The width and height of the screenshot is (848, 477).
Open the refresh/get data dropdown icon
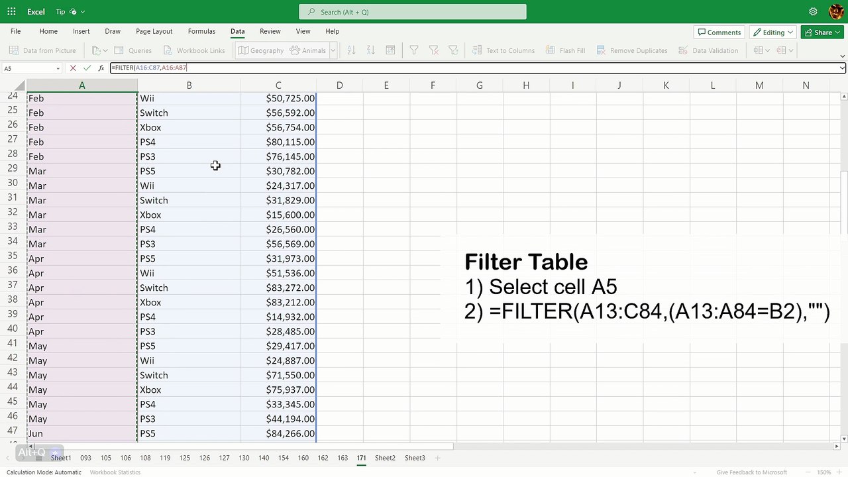tap(99, 50)
